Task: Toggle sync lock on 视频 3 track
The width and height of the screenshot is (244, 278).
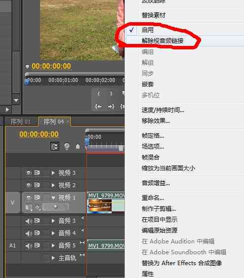Action: (x=37, y=173)
